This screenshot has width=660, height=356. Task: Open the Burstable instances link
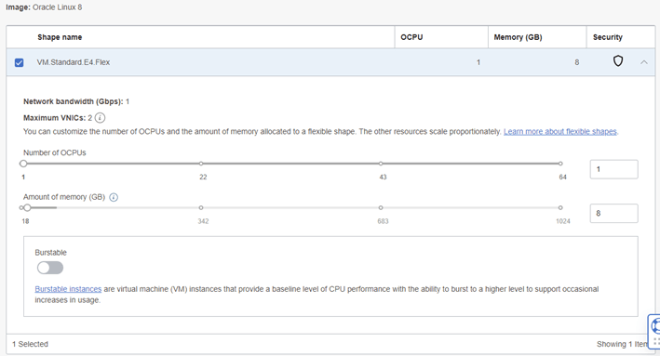pos(68,289)
